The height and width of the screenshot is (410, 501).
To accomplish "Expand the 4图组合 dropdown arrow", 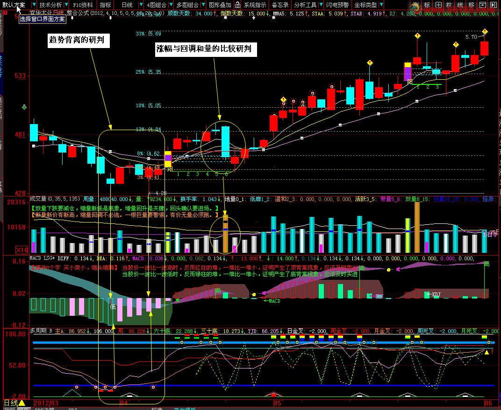I will (171, 5).
